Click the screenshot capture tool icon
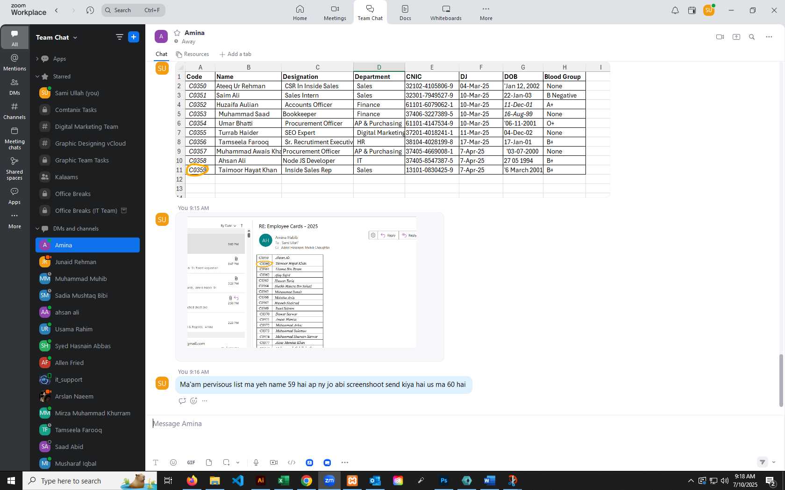The width and height of the screenshot is (785, 490). 227,462
